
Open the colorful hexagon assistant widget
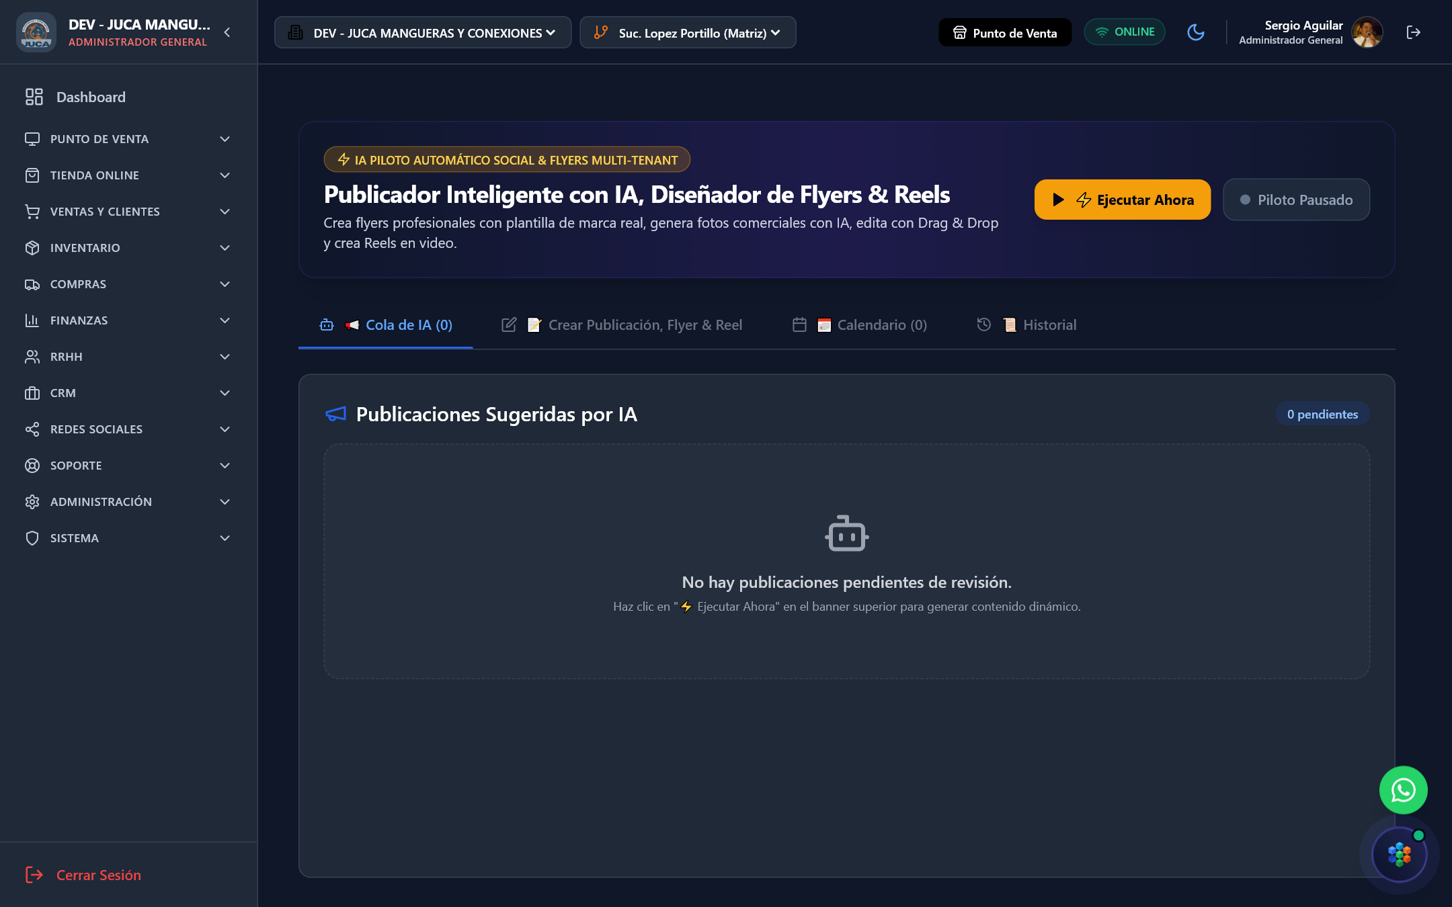(1400, 855)
